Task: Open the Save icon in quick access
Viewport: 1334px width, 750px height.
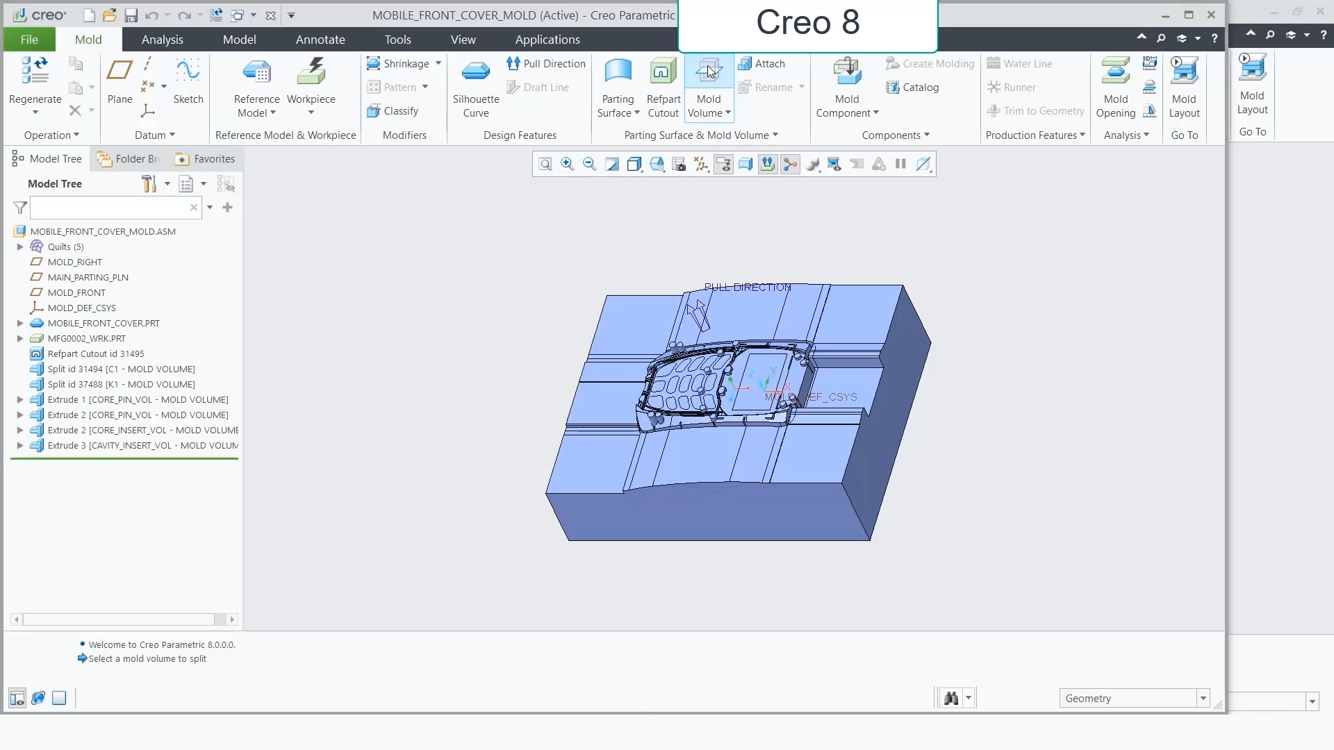Action: [x=131, y=15]
